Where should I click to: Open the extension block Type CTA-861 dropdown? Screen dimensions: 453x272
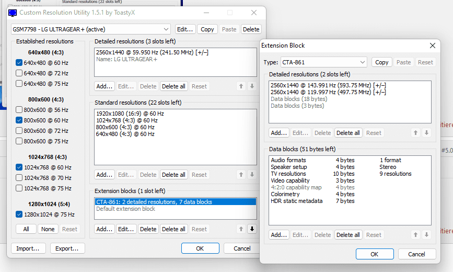323,62
